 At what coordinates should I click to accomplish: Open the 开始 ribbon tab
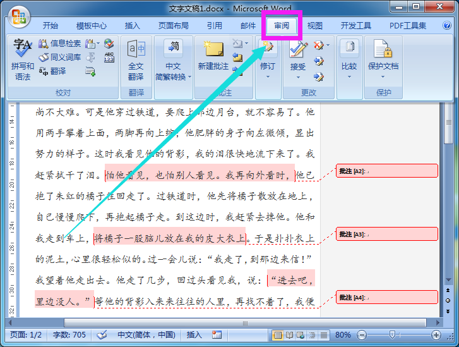coord(51,26)
